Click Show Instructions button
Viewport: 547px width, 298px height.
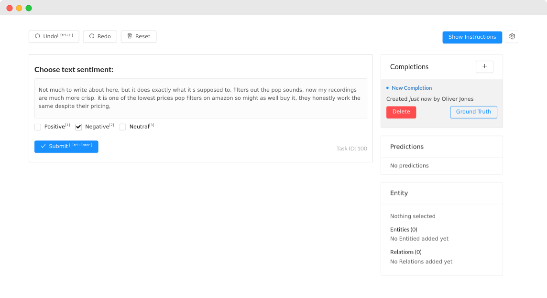point(472,37)
